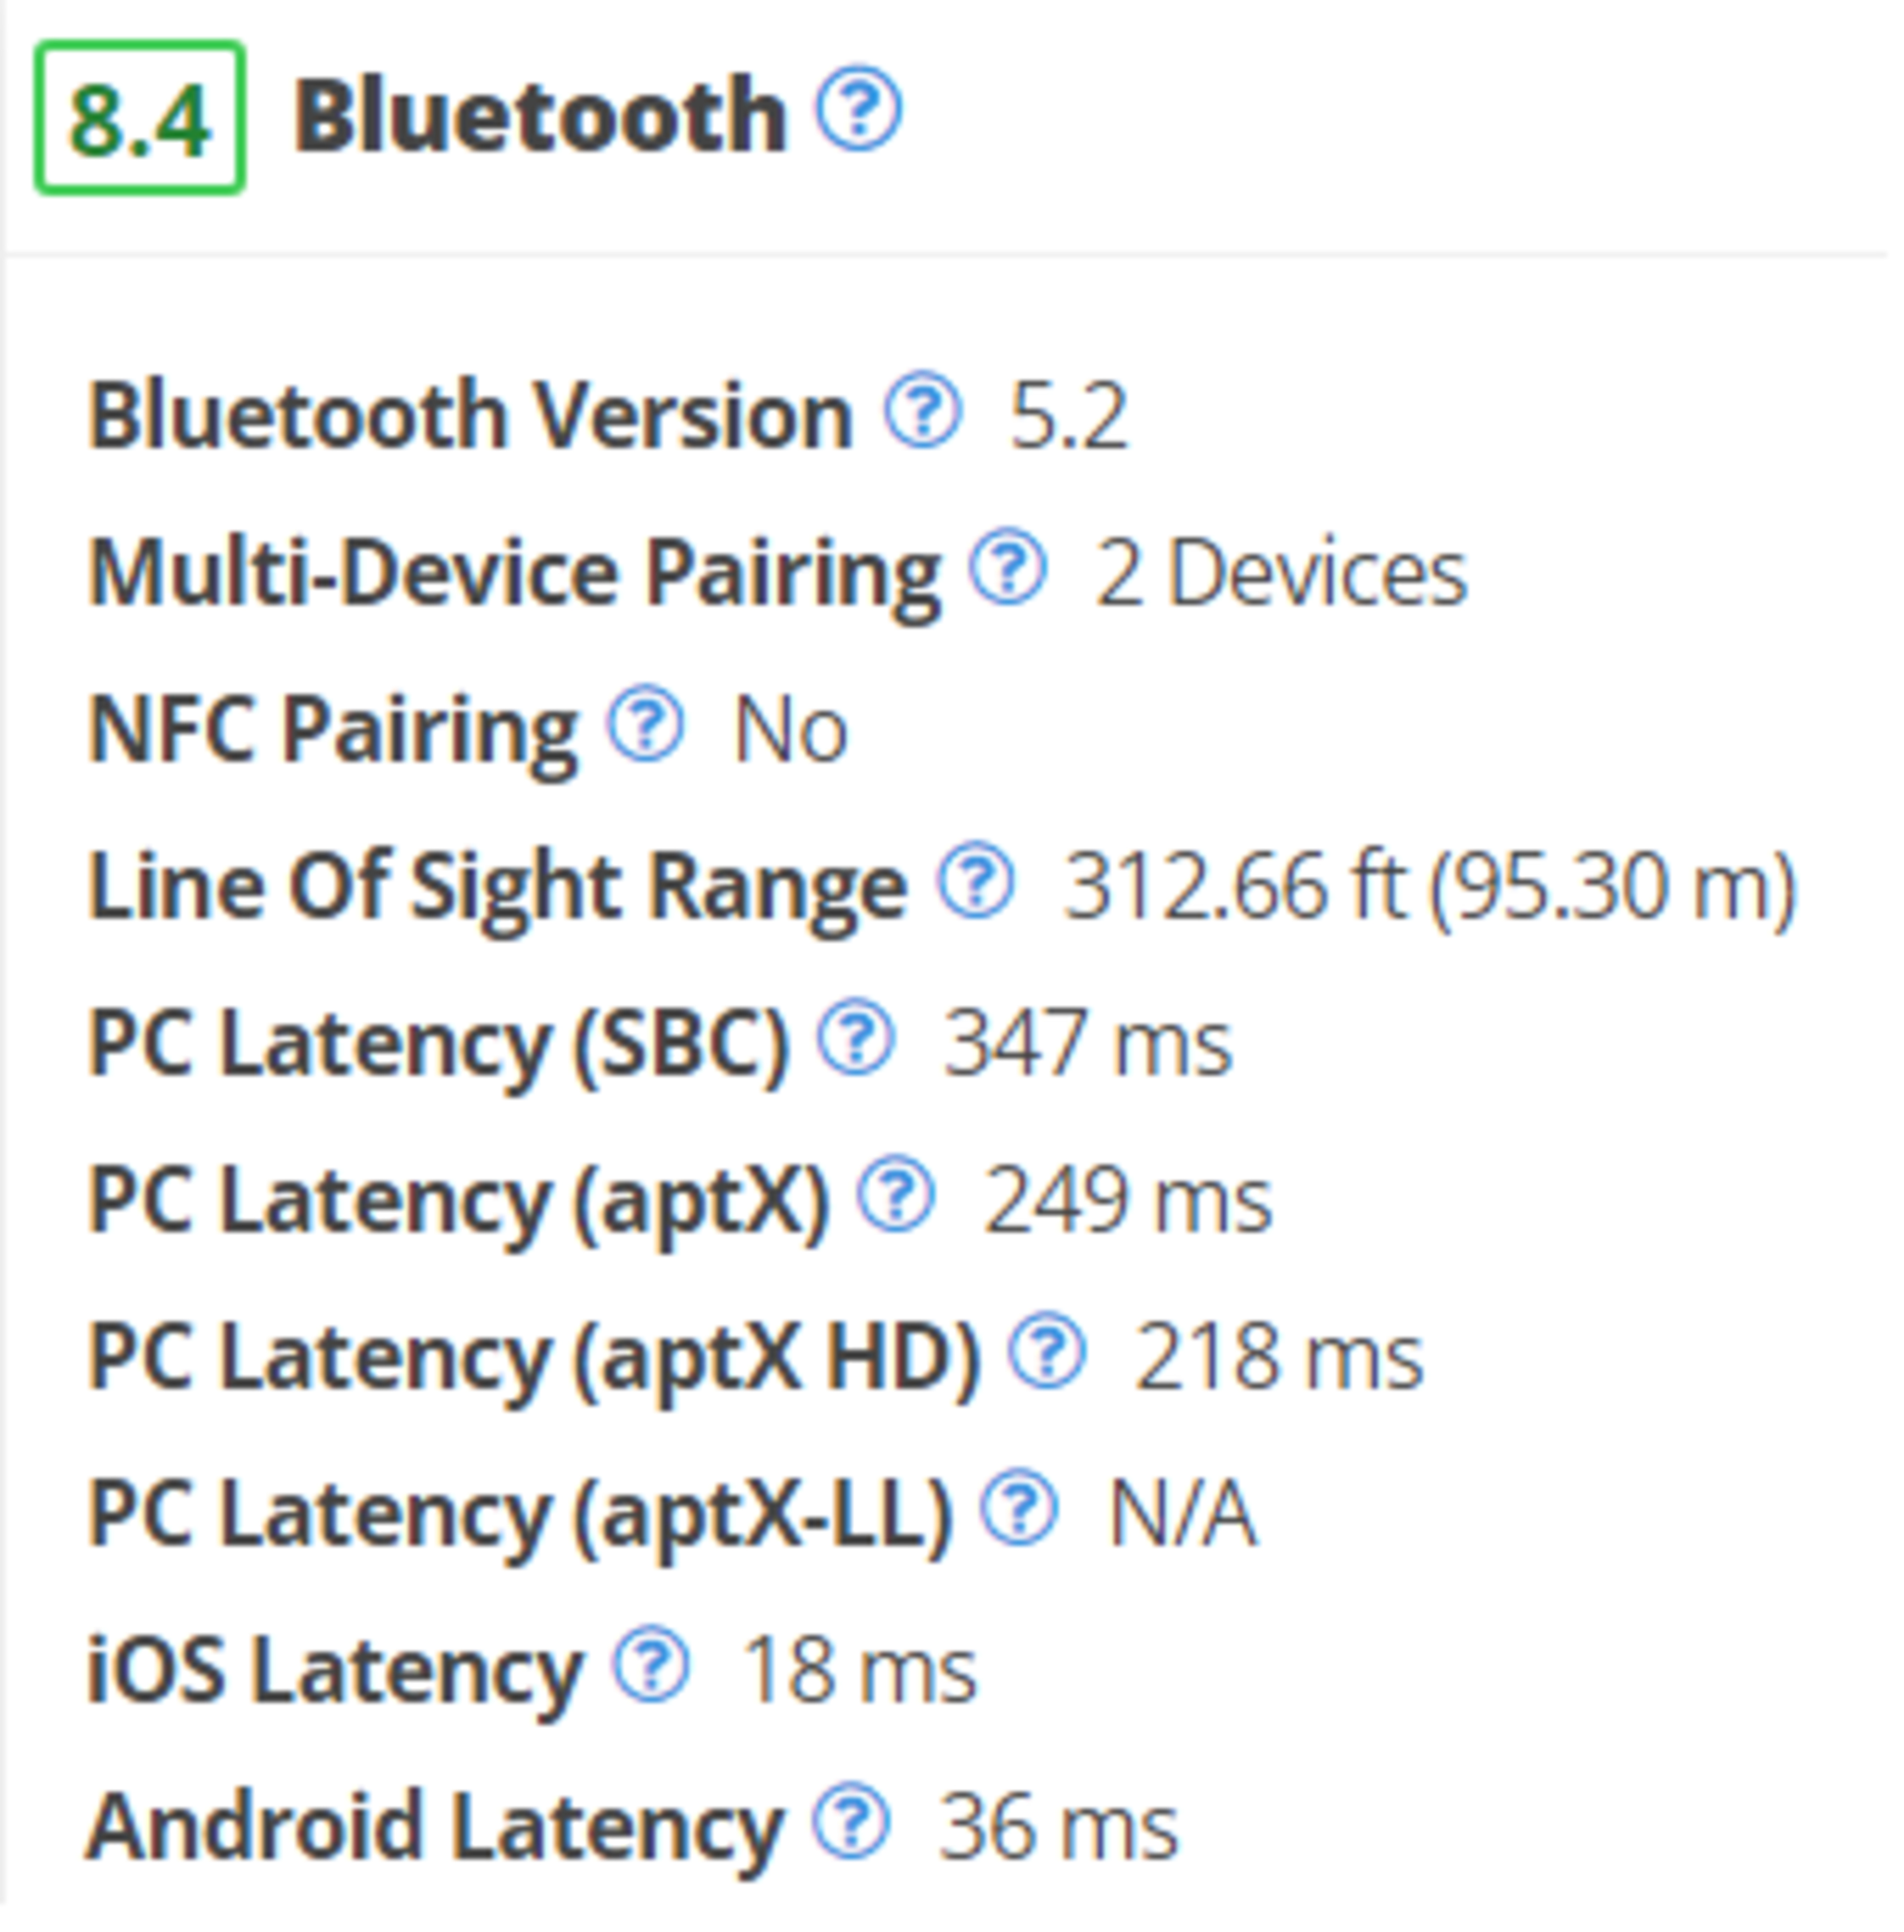Click the Multi-Device Pairing label text
Screen dimensions: 1904x1932
[x=514, y=572]
